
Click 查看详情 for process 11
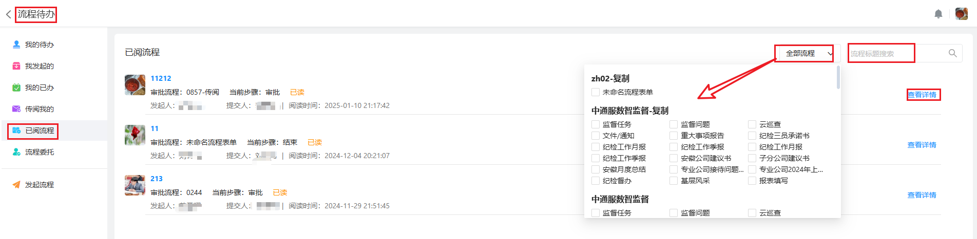tap(922, 145)
